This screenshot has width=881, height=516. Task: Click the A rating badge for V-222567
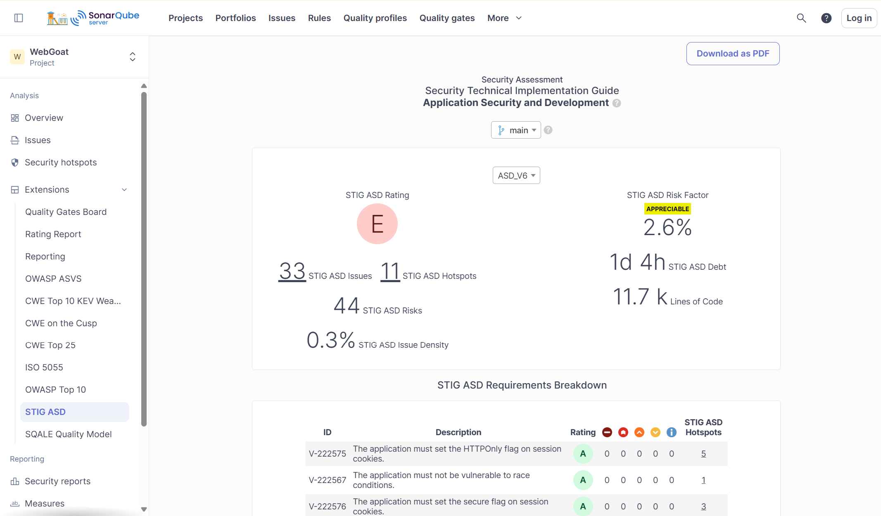click(583, 480)
